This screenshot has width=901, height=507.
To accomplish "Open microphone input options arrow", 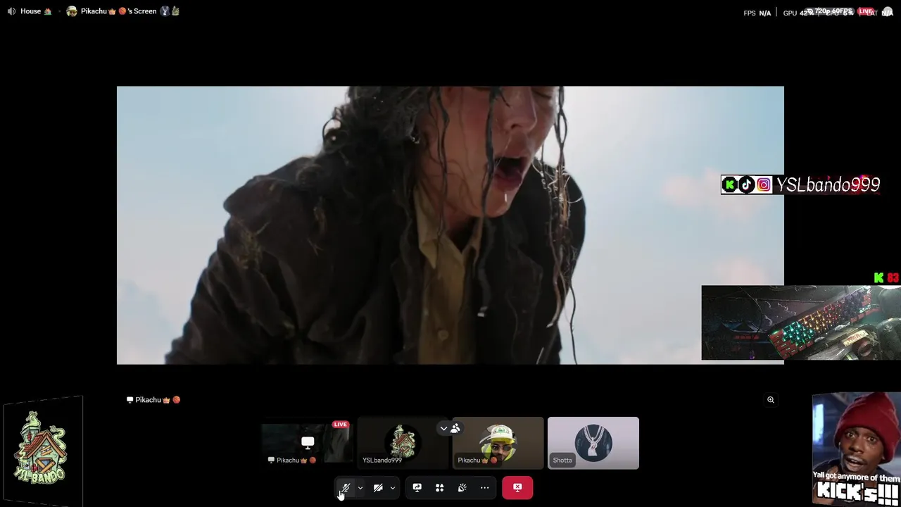I will tap(360, 487).
